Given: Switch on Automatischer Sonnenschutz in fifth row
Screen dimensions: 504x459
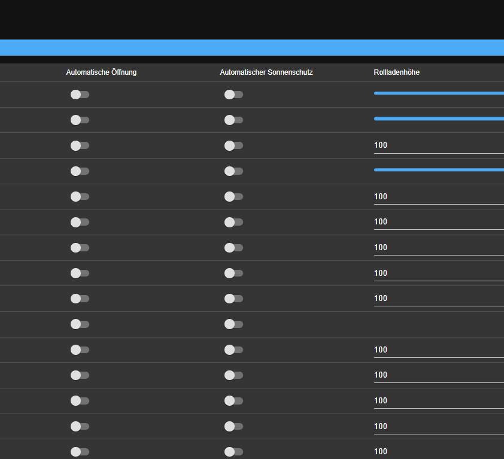Looking at the screenshot, I should pos(233,196).
